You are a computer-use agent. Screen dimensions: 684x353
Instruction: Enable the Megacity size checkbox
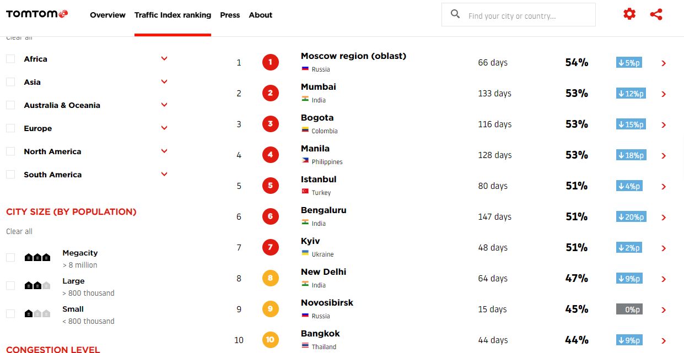10,257
